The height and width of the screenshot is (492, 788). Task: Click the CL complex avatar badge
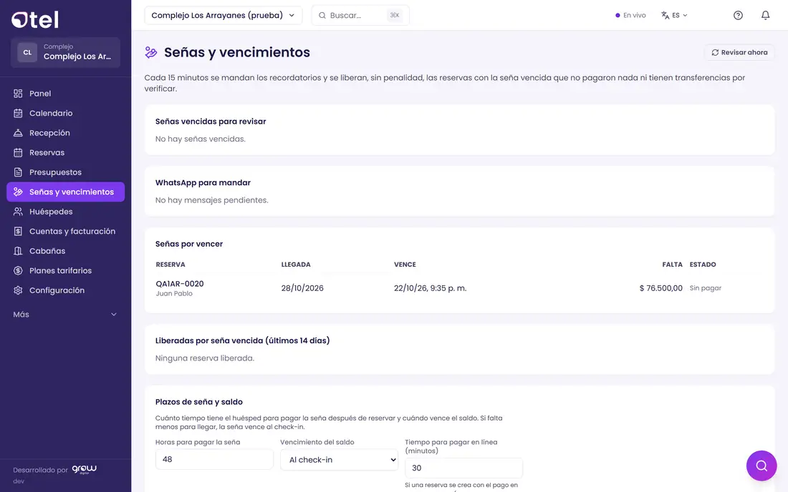(x=27, y=52)
